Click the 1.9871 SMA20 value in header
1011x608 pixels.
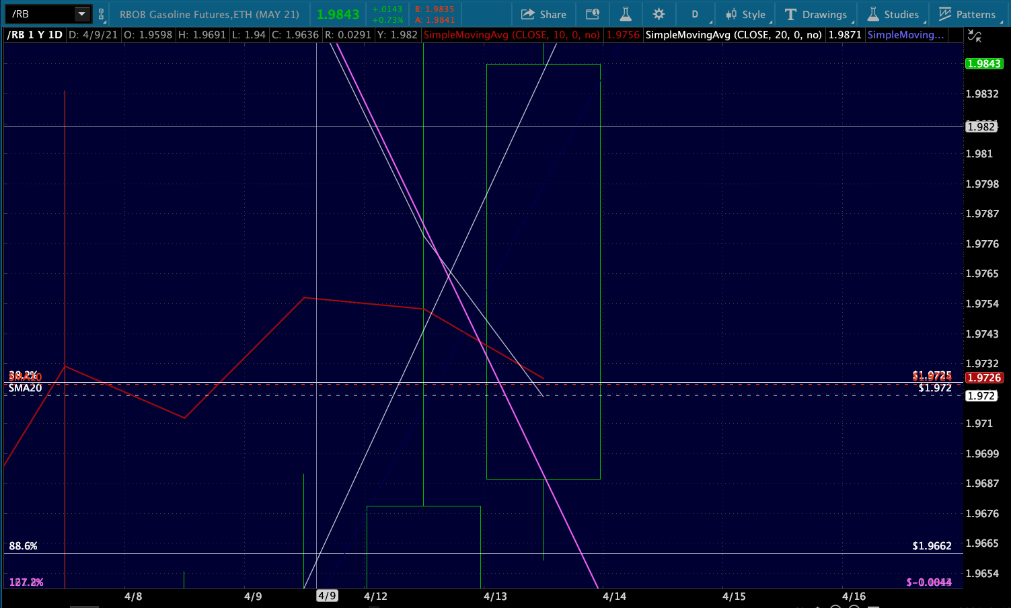845,34
